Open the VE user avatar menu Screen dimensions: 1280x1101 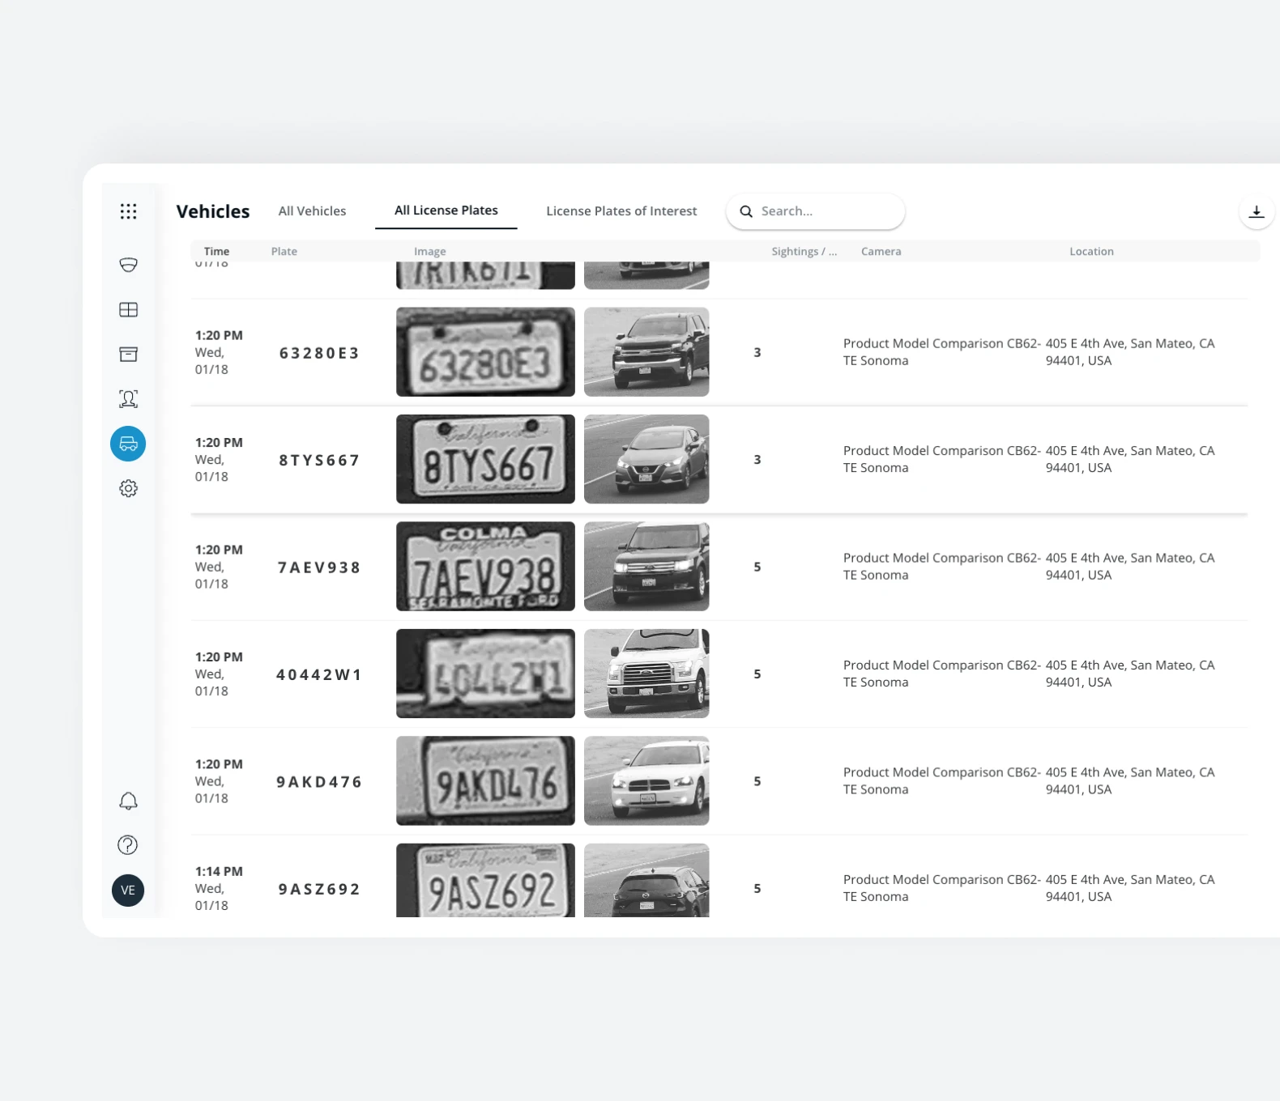128,891
